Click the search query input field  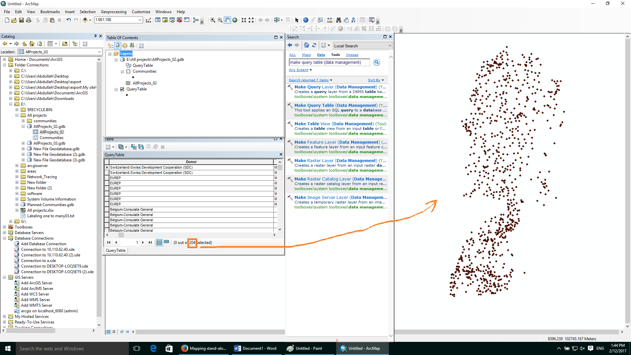coord(329,62)
